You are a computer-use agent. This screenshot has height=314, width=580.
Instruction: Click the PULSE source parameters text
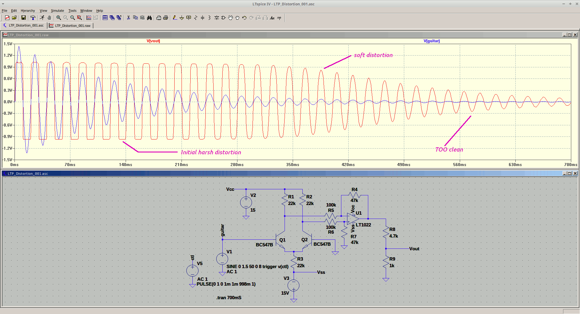point(226,284)
